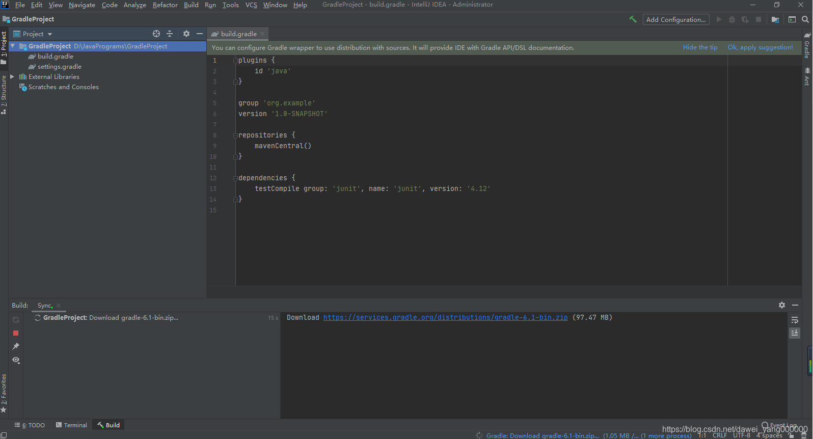Click the 1:1 caret position indicator

point(702,435)
